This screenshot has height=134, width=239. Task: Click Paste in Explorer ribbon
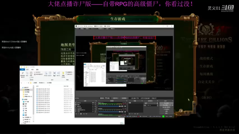(31, 74)
